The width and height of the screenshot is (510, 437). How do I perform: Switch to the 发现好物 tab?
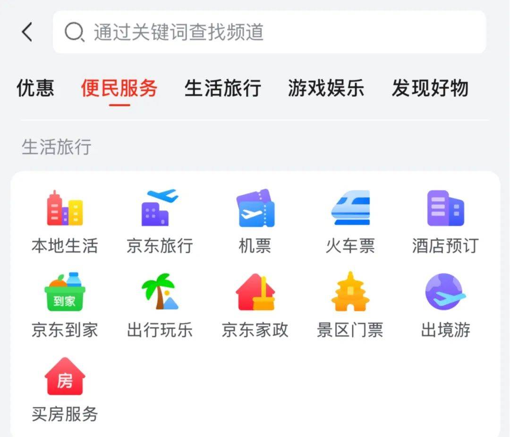[430, 88]
